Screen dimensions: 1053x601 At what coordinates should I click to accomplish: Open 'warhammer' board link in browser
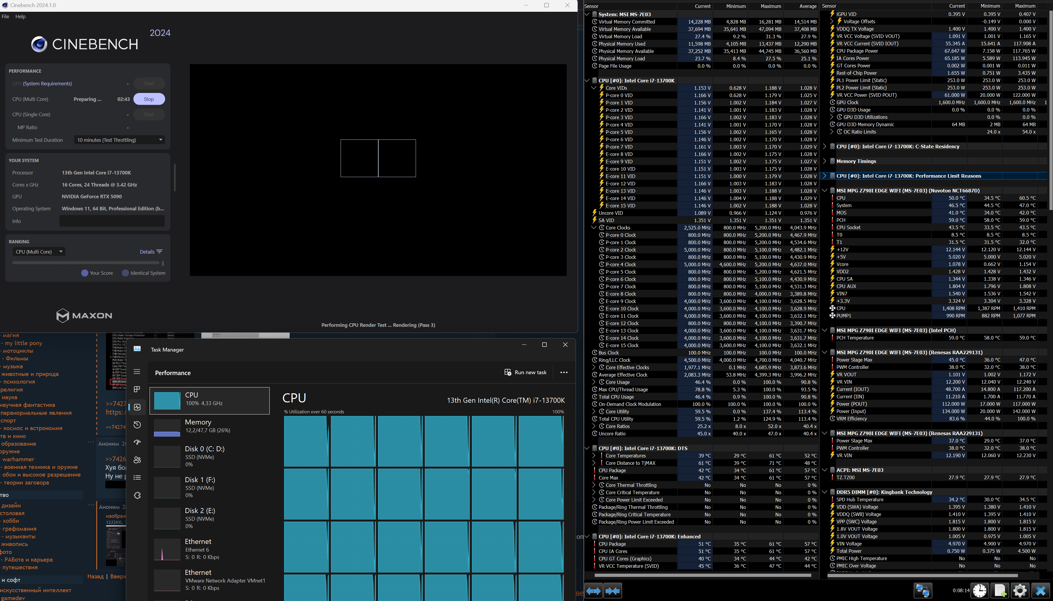click(x=18, y=460)
